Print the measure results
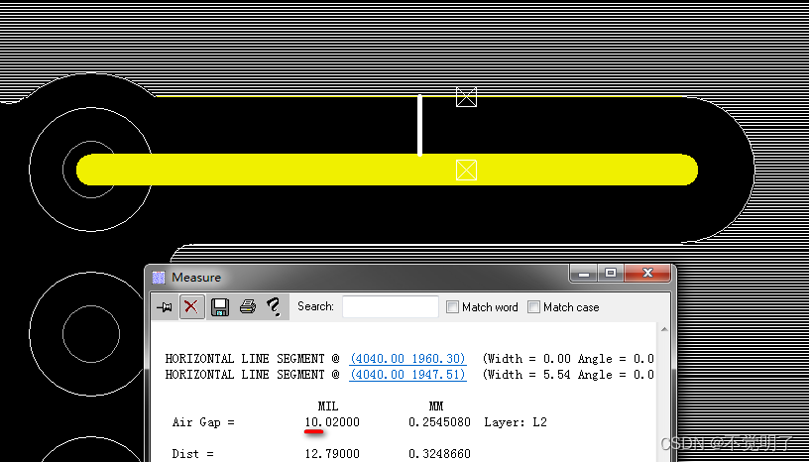This screenshot has height=462, width=809. 248,306
